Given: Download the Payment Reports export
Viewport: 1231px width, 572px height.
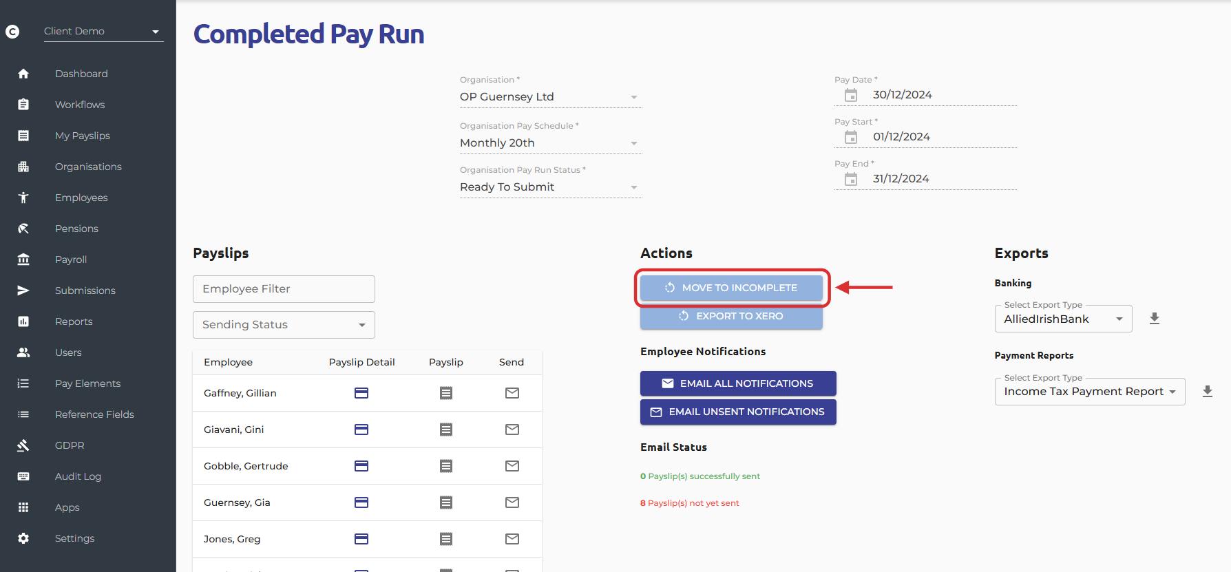Looking at the screenshot, I should pyautogui.click(x=1208, y=392).
